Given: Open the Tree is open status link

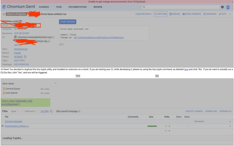Looking at the screenshot, I should (17, 103).
